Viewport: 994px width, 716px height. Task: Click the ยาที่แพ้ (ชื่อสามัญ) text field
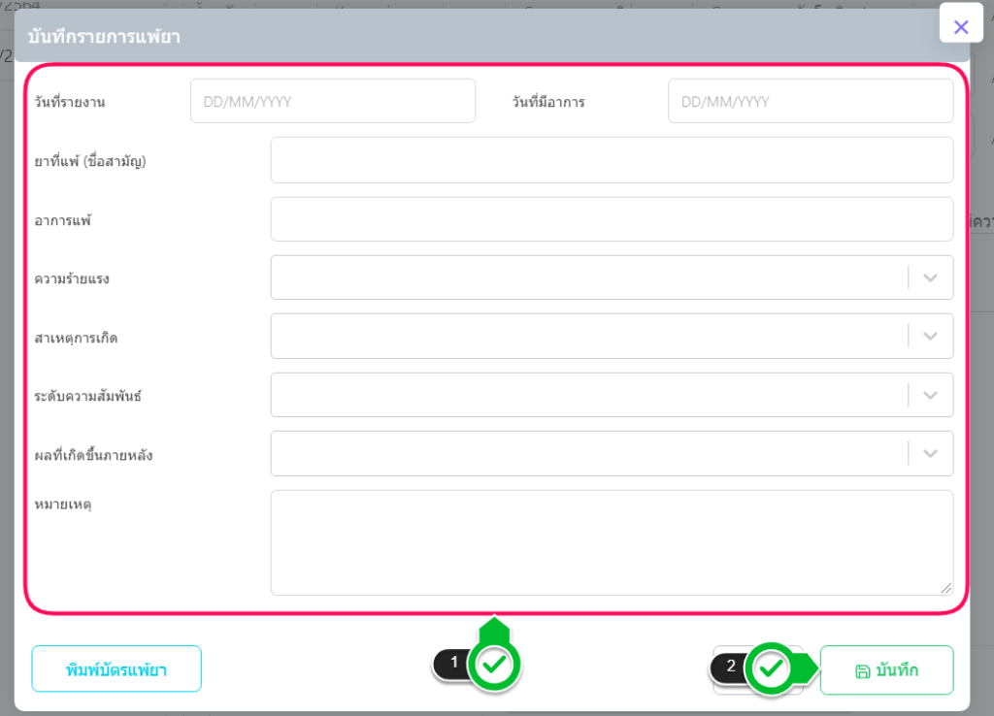[x=612, y=160]
